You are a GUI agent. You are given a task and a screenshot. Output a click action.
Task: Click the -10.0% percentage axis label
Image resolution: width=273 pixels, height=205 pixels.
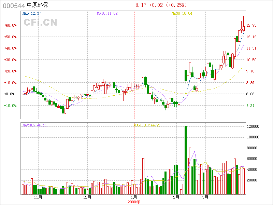tap(11, 106)
